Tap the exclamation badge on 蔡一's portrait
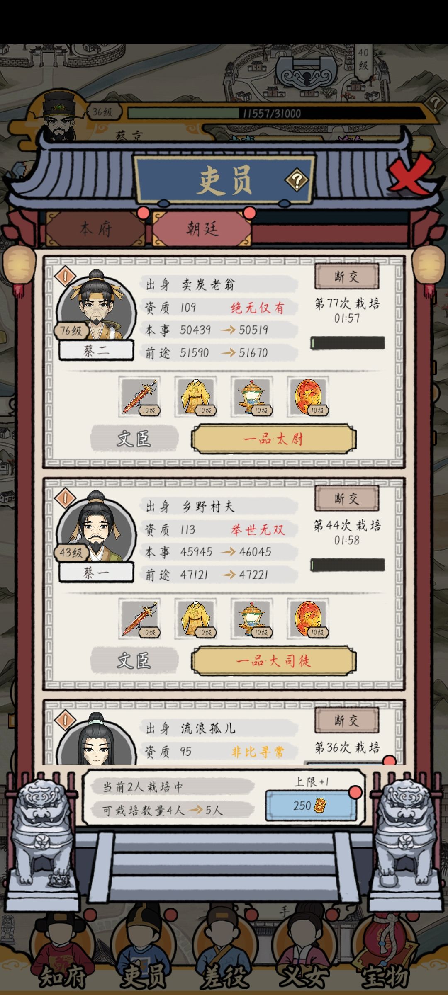 [x=65, y=498]
